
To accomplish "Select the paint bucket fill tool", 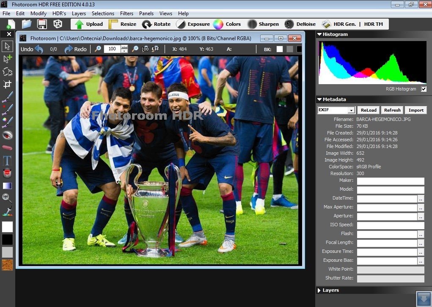I will pos(8,173).
